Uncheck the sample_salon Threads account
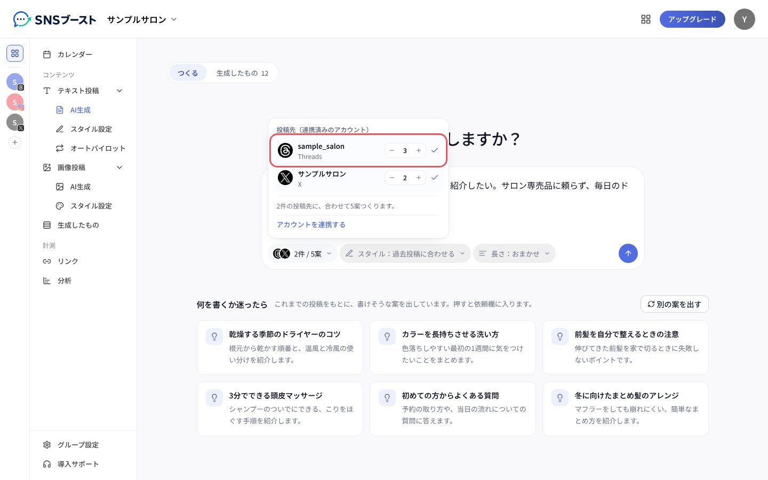This screenshot has width=768, height=480. click(x=435, y=150)
